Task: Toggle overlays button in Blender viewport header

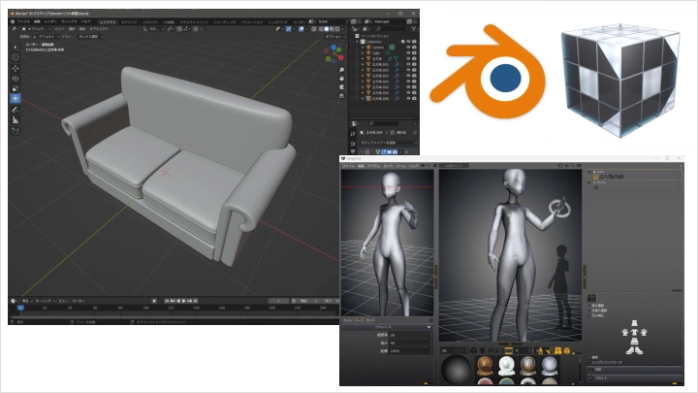Action: point(301,29)
